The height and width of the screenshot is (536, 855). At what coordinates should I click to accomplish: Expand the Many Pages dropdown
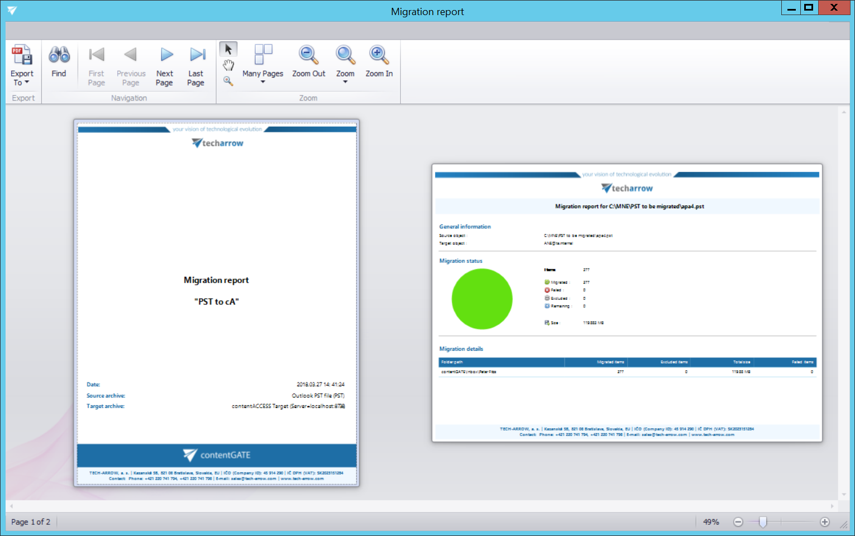pos(262,82)
